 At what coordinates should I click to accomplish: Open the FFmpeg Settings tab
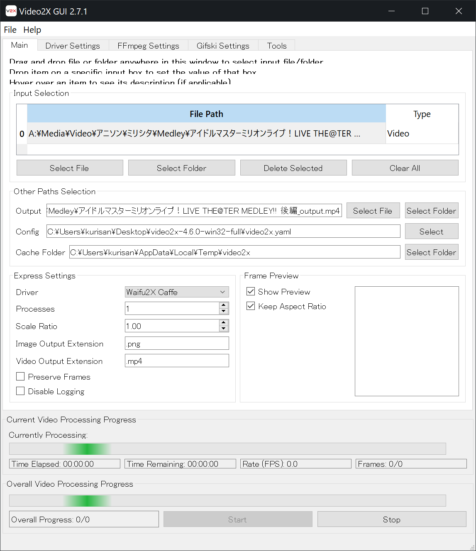pos(148,46)
